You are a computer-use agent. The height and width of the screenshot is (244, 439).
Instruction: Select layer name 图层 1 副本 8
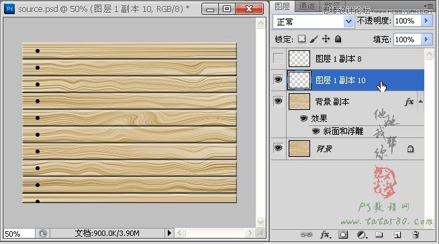click(x=338, y=59)
